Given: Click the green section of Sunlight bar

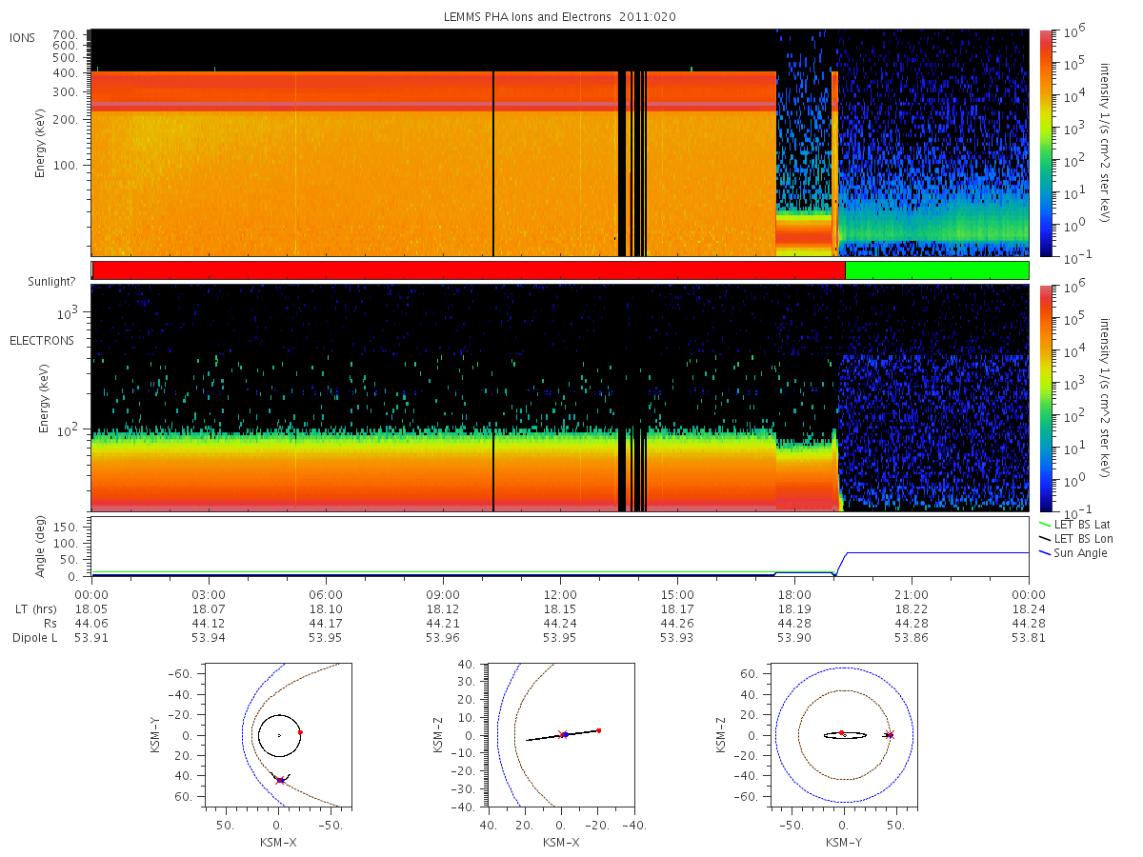Looking at the screenshot, I should point(937,270).
